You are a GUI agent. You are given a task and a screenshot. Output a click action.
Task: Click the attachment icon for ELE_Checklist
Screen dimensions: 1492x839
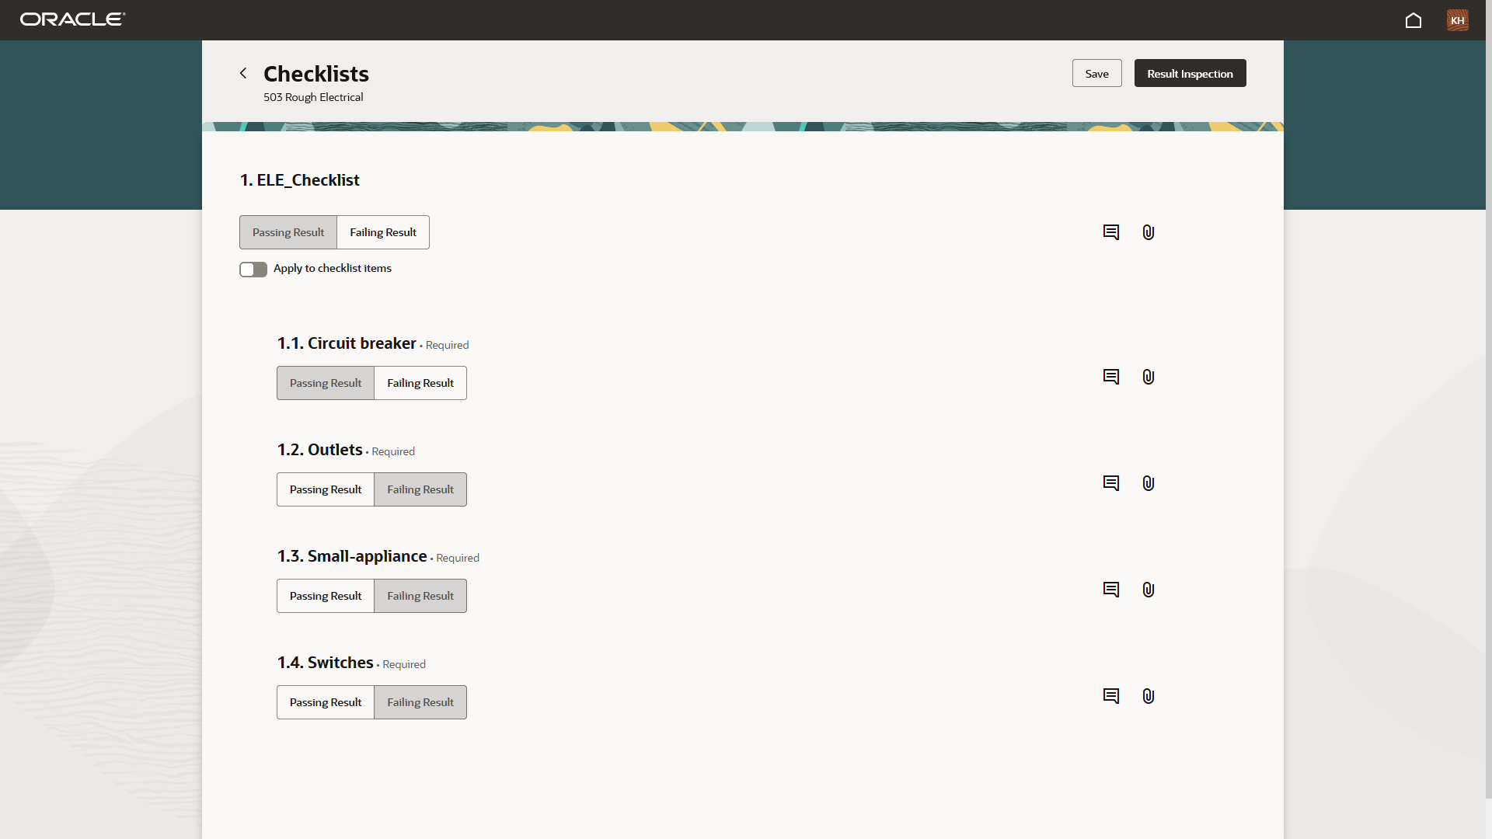tap(1148, 232)
